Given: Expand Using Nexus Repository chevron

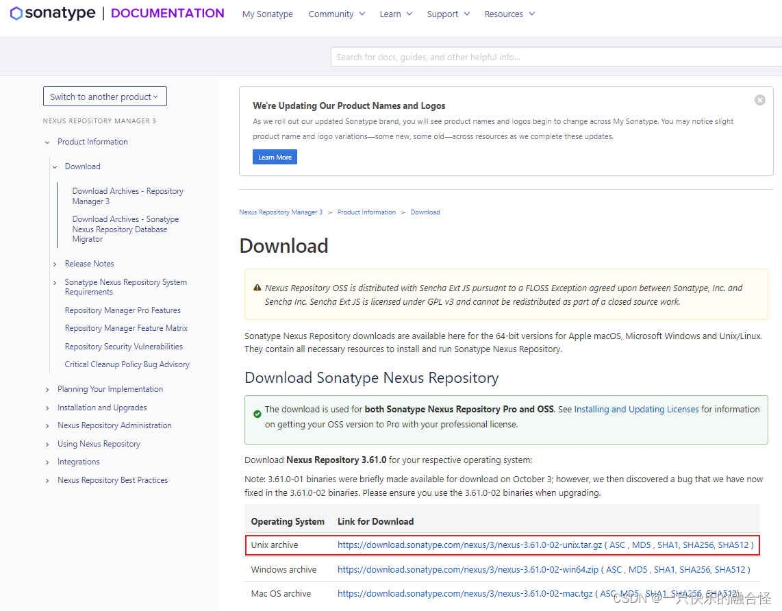Looking at the screenshot, I should (47, 445).
